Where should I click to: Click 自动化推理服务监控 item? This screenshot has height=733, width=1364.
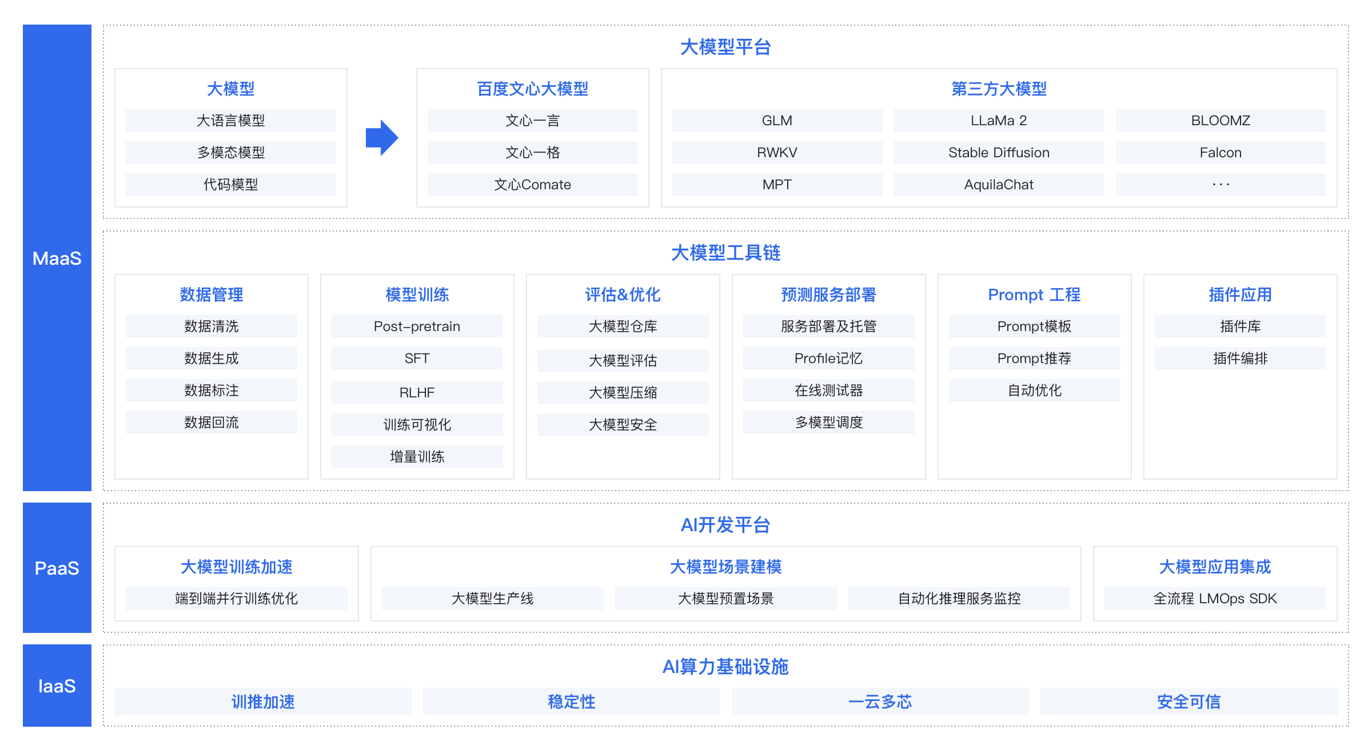point(959,599)
